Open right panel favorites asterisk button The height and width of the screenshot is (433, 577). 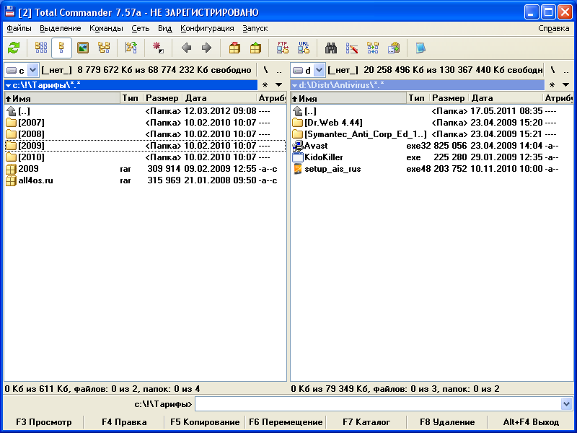pos(552,85)
